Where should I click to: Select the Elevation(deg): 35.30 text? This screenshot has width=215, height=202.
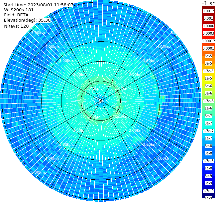(x=27, y=20)
